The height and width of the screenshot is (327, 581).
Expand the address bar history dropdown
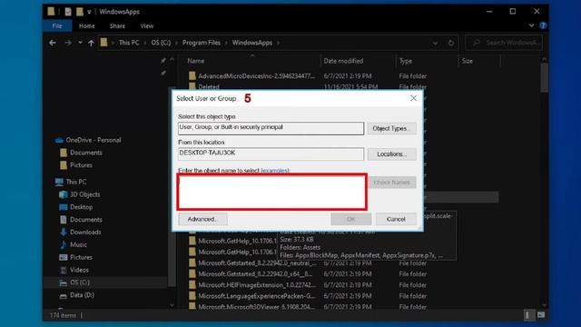point(435,43)
